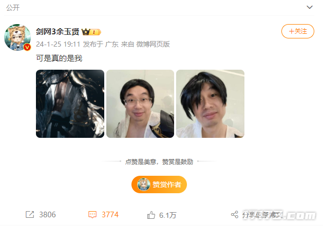Screen dimensions: 323x226
Task: Open the post timestamp 24-1-25 19:11
Action: (58, 44)
